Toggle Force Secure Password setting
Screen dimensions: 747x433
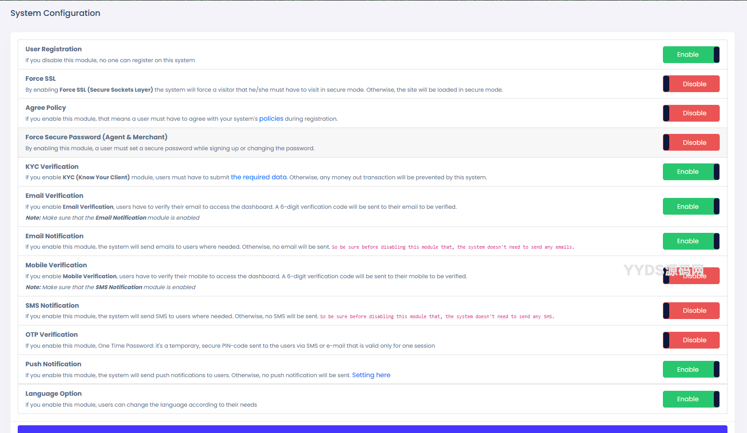[x=691, y=143]
